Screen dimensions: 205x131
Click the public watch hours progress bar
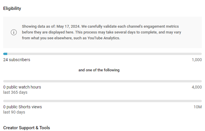point(102,81)
